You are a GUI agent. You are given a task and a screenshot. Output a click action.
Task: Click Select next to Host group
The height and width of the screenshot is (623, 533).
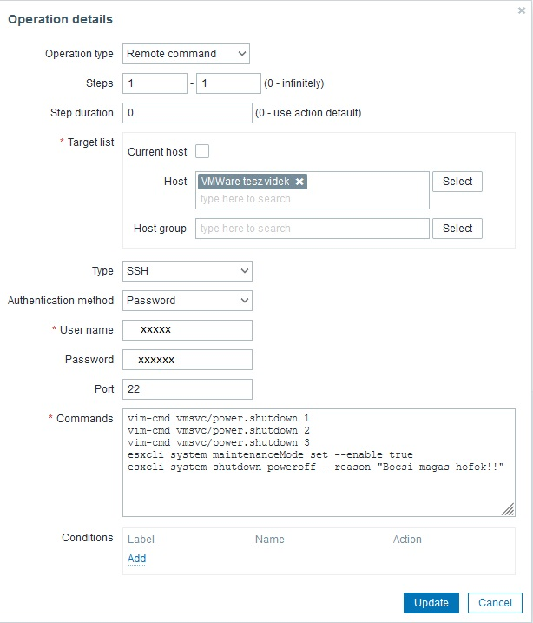click(x=457, y=229)
